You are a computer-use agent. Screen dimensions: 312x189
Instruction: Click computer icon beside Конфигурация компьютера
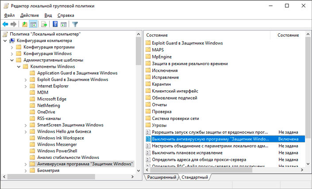12,41
